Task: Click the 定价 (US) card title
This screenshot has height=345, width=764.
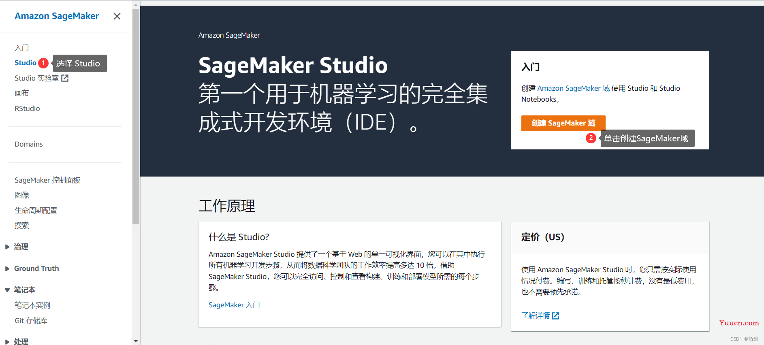Action: point(543,237)
